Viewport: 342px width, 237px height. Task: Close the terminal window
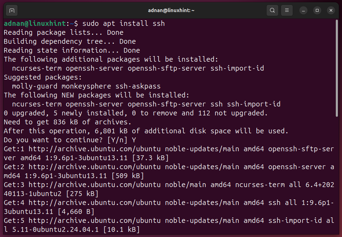point(331,10)
